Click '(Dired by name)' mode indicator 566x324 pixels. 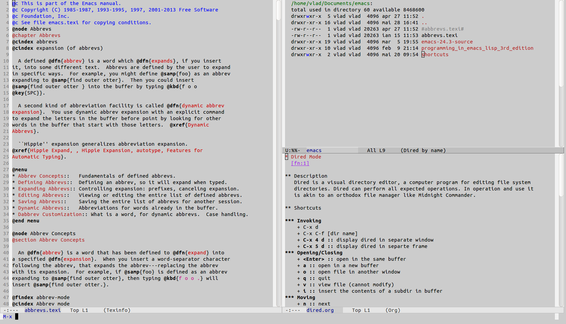(423, 150)
